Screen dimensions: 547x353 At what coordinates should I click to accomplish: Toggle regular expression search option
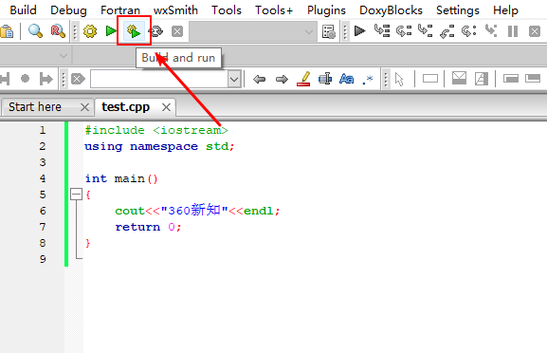(368, 80)
